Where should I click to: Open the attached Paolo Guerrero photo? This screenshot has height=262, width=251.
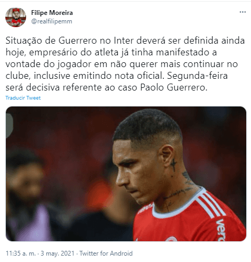tap(126, 174)
